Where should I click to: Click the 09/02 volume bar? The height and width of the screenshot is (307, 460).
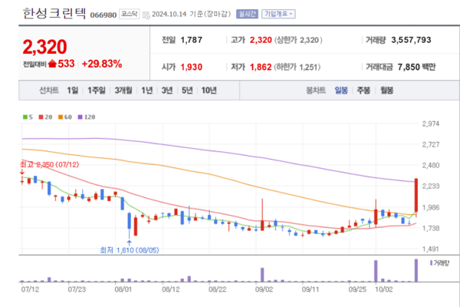262,275
